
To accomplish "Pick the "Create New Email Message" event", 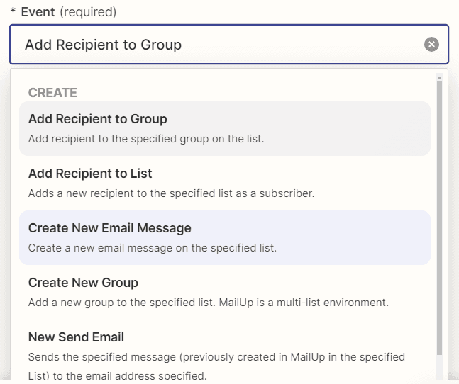I will click(x=110, y=228).
